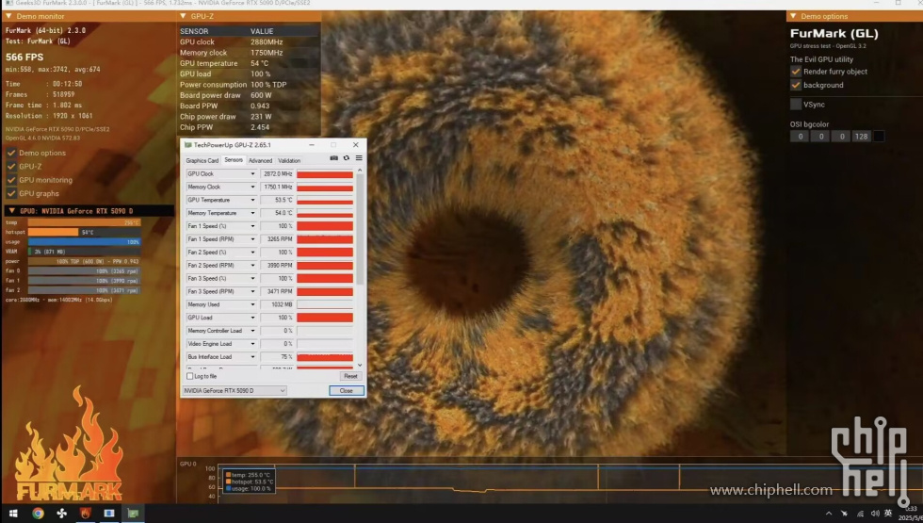Open the Memory Used sensor dropdown
Screen dimensions: 923x523
click(252, 304)
